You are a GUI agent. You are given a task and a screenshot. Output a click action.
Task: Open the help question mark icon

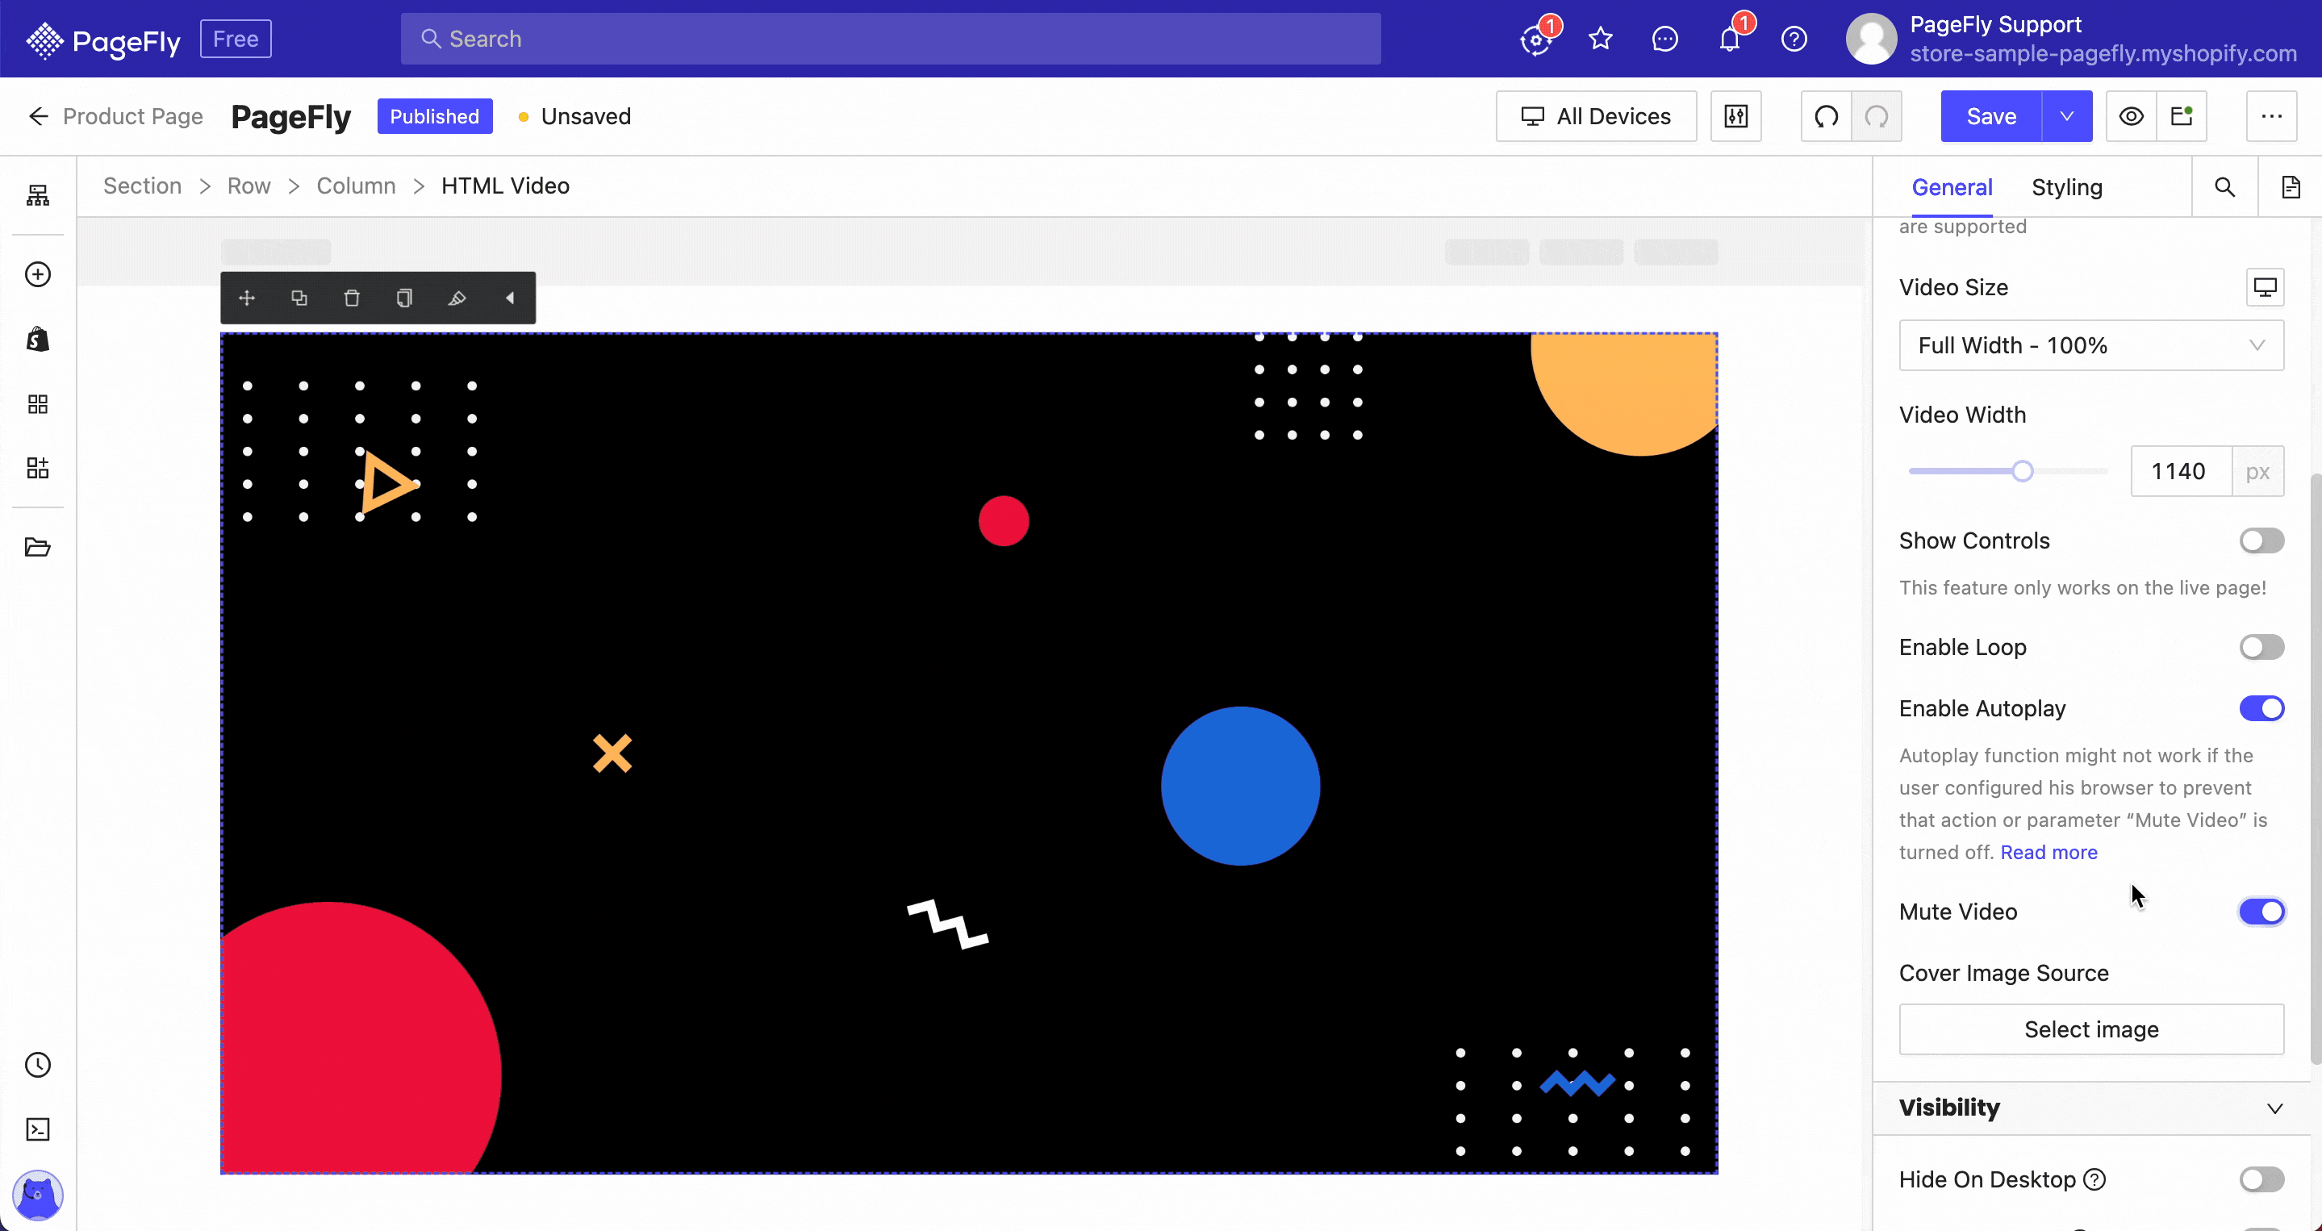tap(1794, 39)
